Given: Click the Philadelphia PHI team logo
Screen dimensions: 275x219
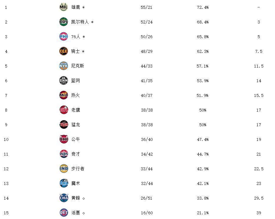Looking at the screenshot, I should pyautogui.click(x=64, y=37).
